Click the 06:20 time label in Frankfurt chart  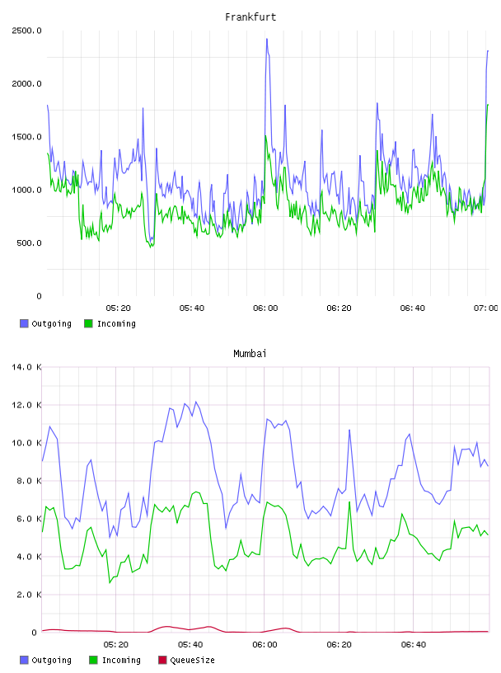coord(339,308)
